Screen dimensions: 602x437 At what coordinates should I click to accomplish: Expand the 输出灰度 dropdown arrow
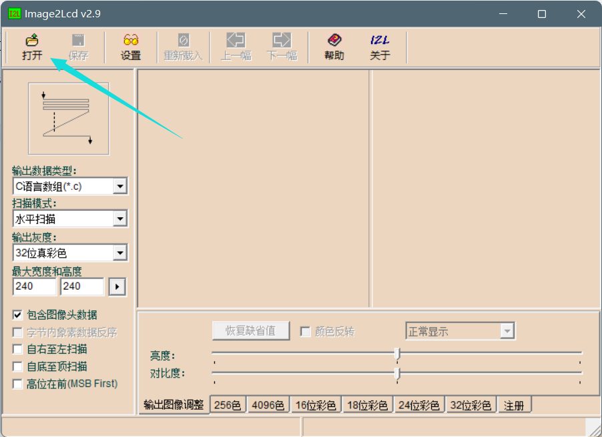(120, 253)
